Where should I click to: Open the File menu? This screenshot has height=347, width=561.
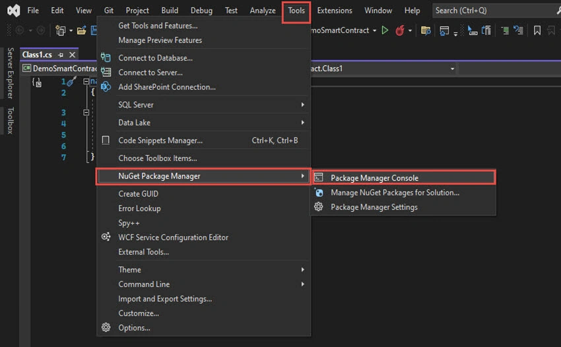(33, 11)
